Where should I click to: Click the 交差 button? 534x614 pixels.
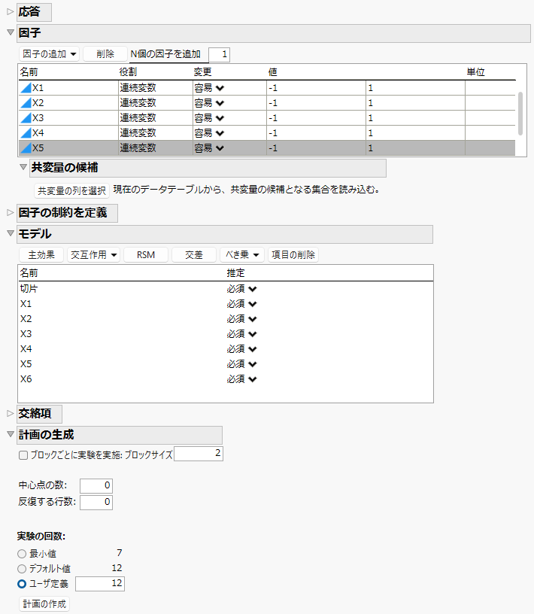point(194,255)
